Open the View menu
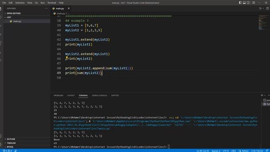Screen dimensions: 270x152 pos(30,3)
